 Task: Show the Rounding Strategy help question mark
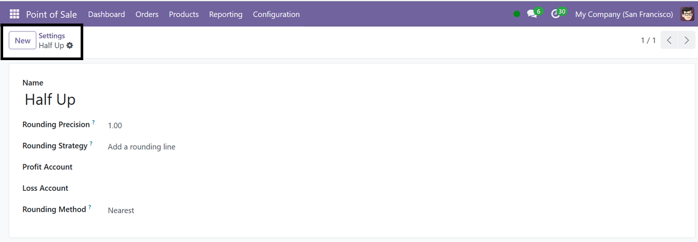click(x=91, y=143)
